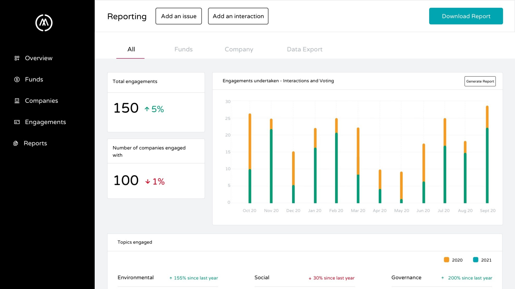The width and height of the screenshot is (515, 289).
Task: Return to the All tab
Action: coord(131,49)
